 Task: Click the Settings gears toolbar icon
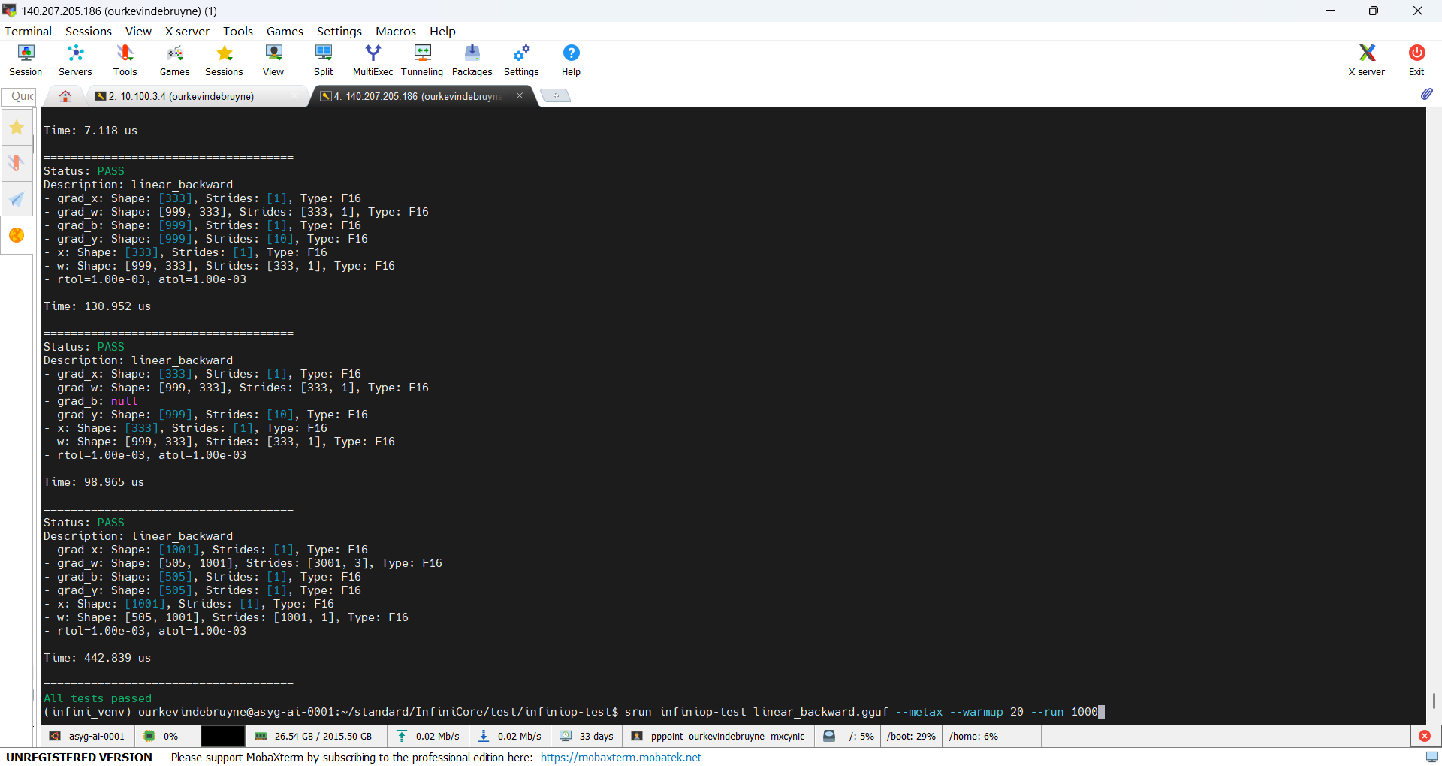click(x=521, y=60)
